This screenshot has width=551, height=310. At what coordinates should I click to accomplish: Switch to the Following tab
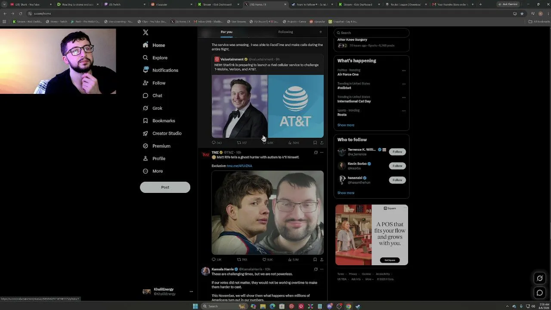[x=285, y=32]
